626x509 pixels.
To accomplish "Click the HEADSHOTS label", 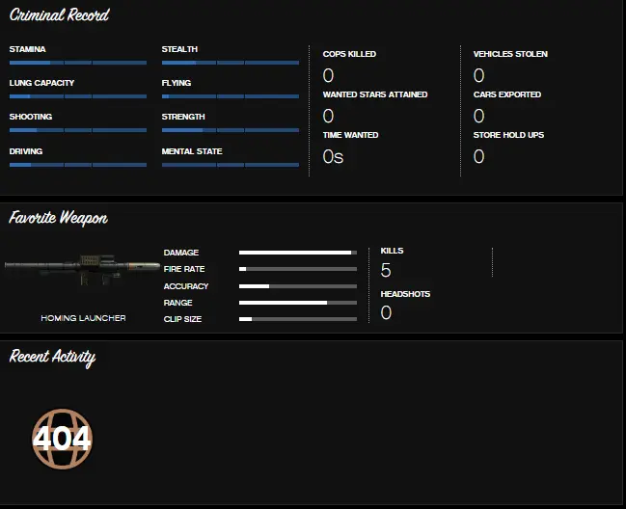I will 405,294.
